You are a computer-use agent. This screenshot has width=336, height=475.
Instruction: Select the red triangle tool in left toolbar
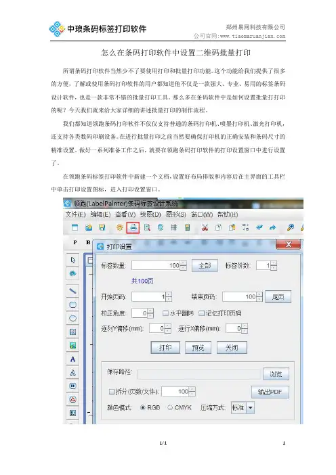pos(72,400)
